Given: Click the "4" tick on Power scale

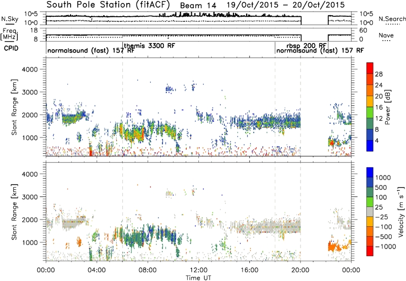Looking at the screenshot, I should click(377, 141).
